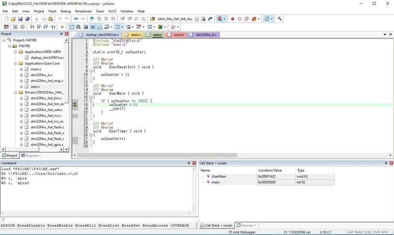The image size is (394, 235).
Task: Run to the cursor line
Action: pyautogui.click(x=53, y=27)
